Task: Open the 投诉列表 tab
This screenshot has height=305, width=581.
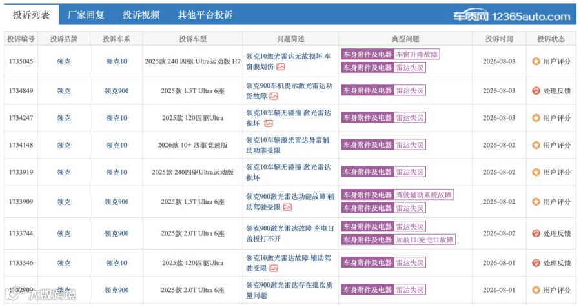Action: pyautogui.click(x=31, y=15)
